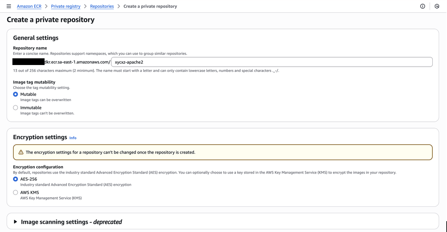
Task: Open the Repositories breadcrumb link
Action: pos(102,6)
